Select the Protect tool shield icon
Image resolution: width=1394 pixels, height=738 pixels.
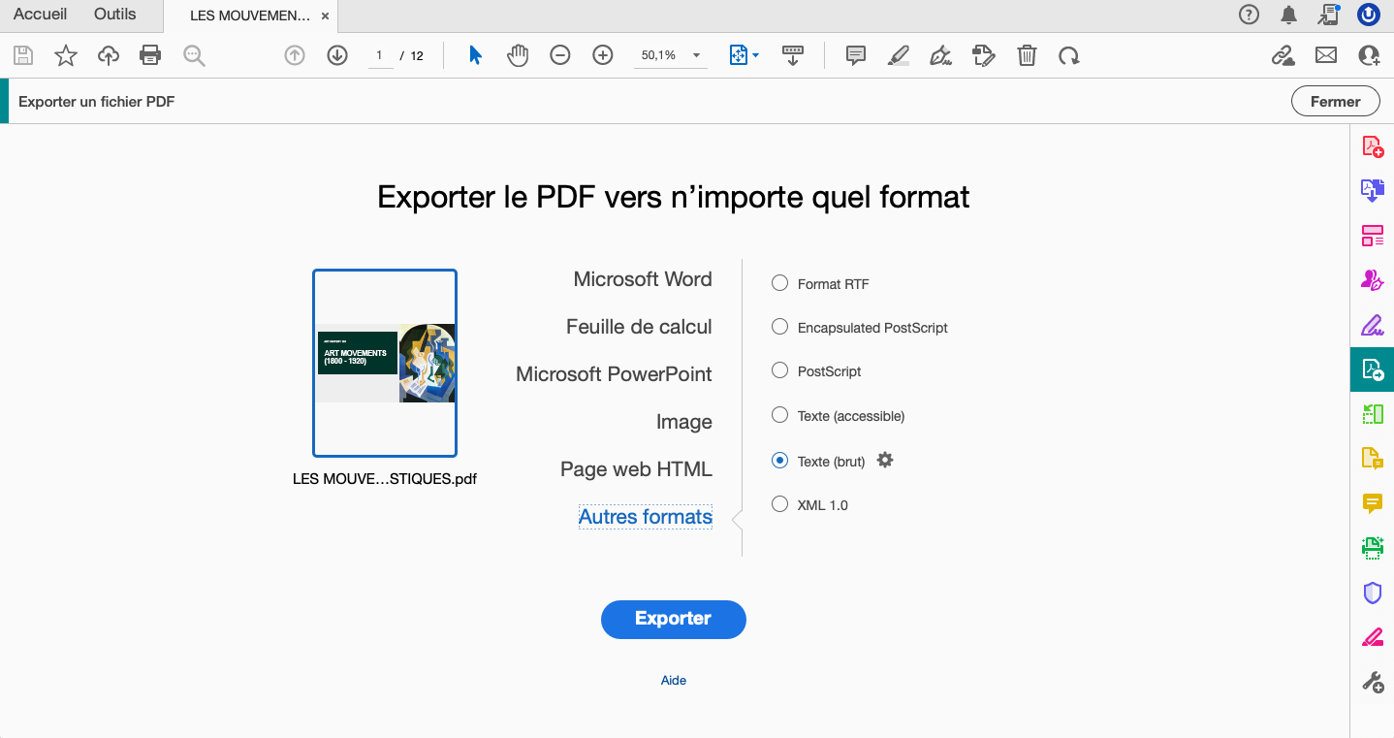1372,593
